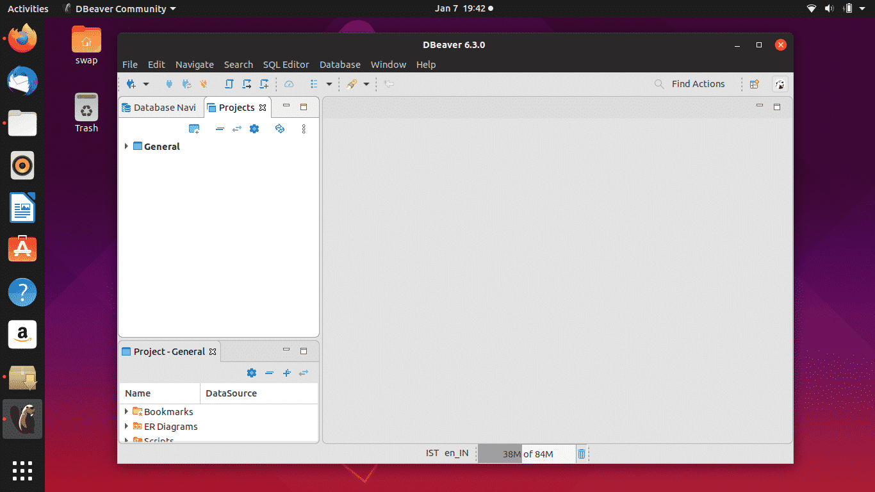Click the Disconnect orange plug icon

(x=204, y=84)
